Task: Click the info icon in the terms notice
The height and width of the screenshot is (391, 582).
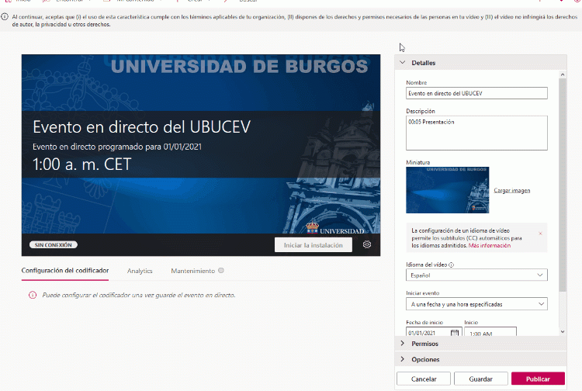Action: 5,17
